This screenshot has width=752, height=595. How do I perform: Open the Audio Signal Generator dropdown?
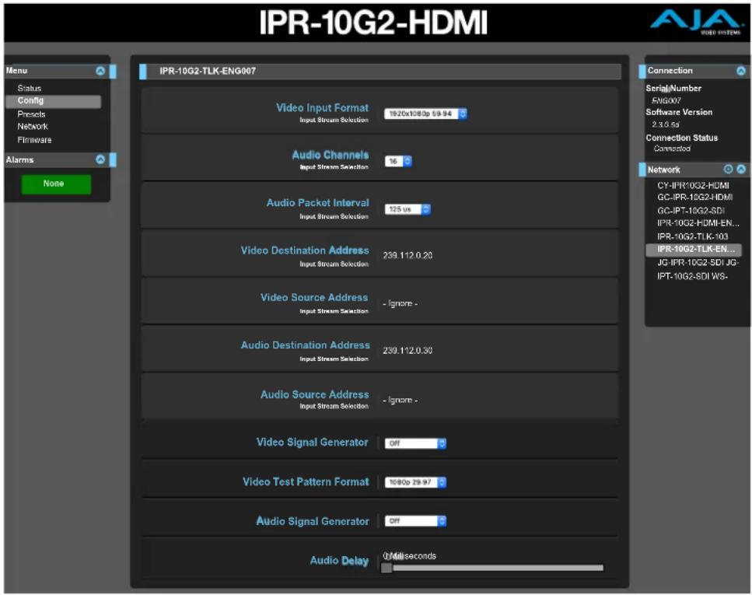tap(415, 520)
